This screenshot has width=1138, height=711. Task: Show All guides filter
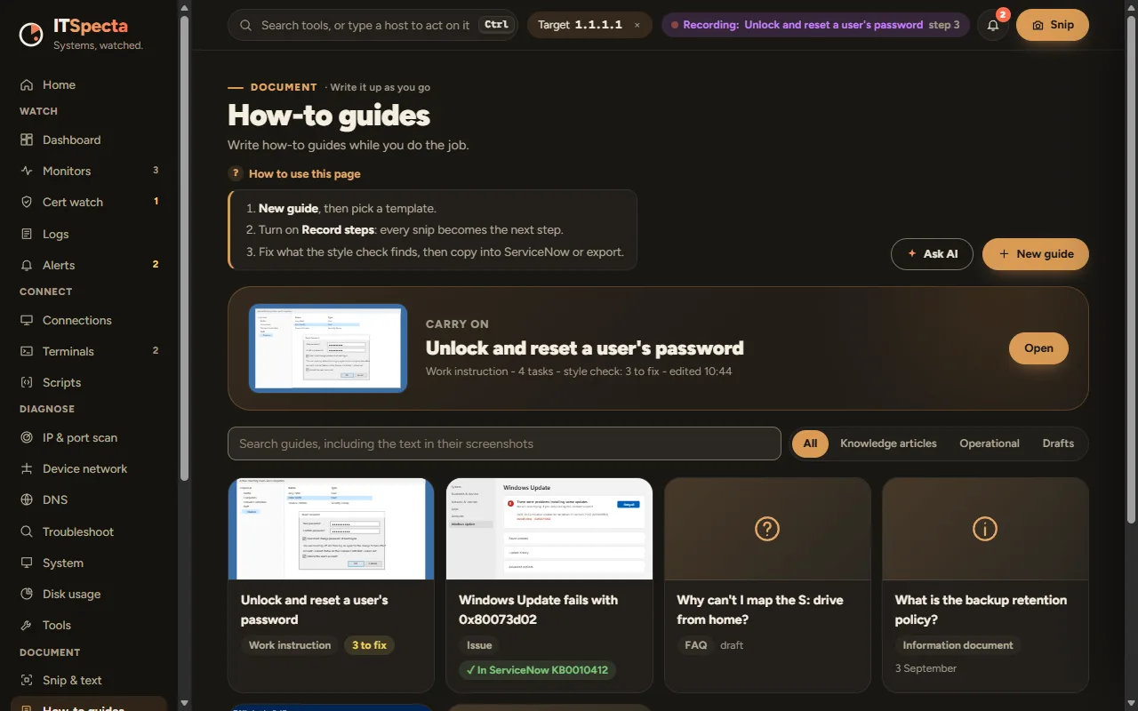811,443
